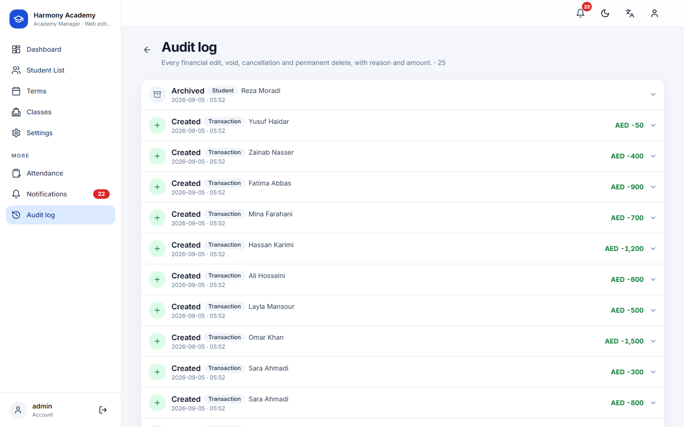The height and width of the screenshot is (427, 684).
Task: Click the archive box icon for Reza Moradi
Action: point(157,94)
